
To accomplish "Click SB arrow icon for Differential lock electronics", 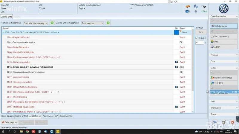I will [176, 87].
